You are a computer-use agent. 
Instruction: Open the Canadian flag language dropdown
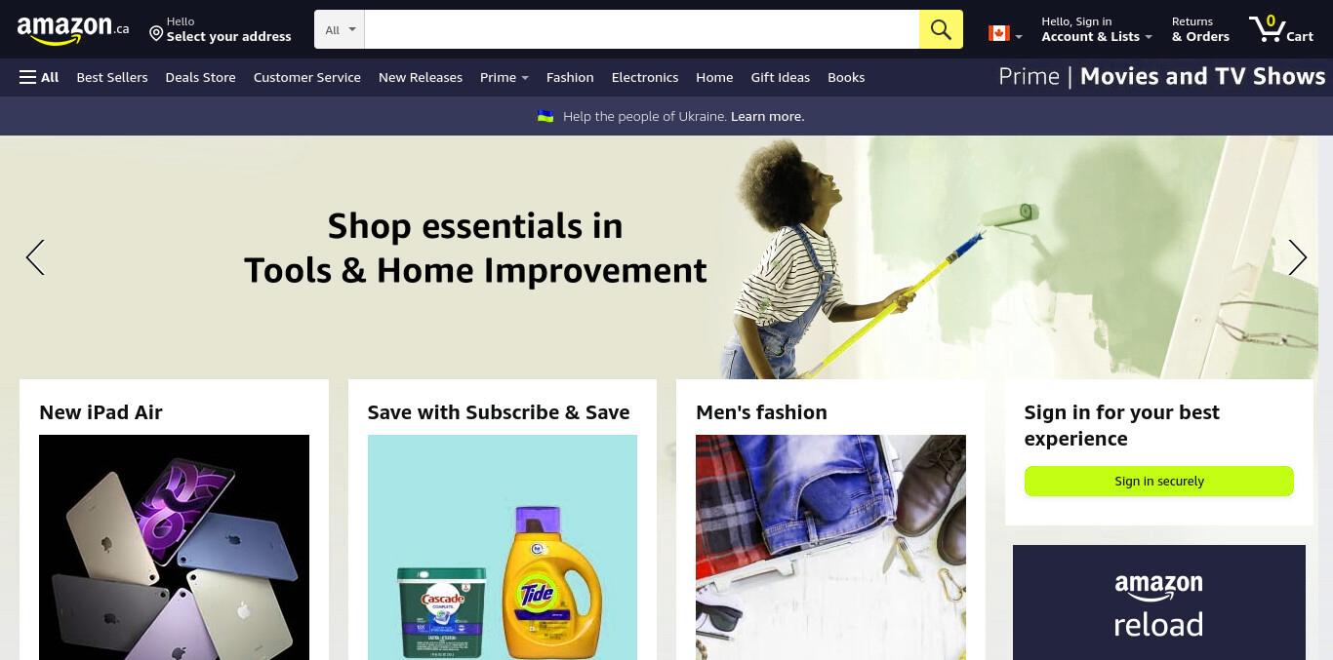(x=1005, y=34)
